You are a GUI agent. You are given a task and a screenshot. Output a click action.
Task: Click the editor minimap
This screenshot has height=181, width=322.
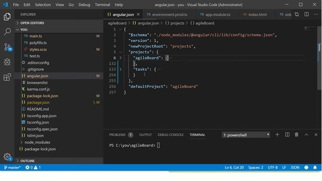tap(310, 29)
